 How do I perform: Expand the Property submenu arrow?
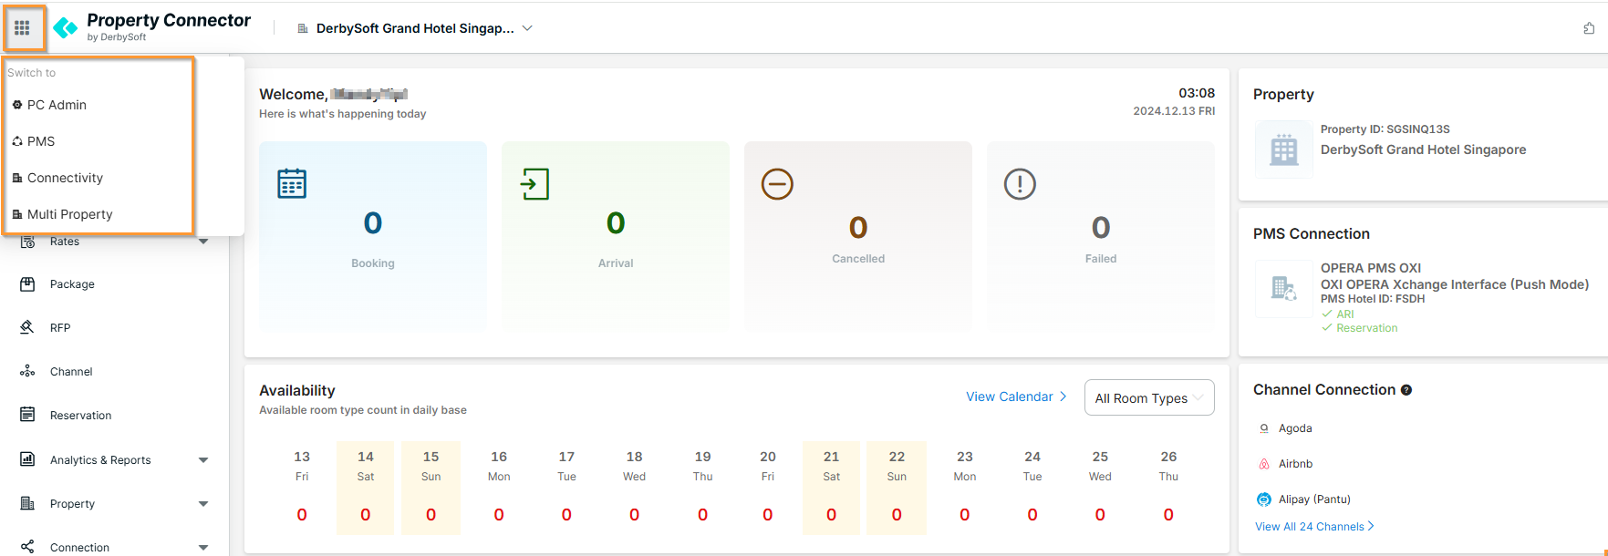pyautogui.click(x=203, y=504)
